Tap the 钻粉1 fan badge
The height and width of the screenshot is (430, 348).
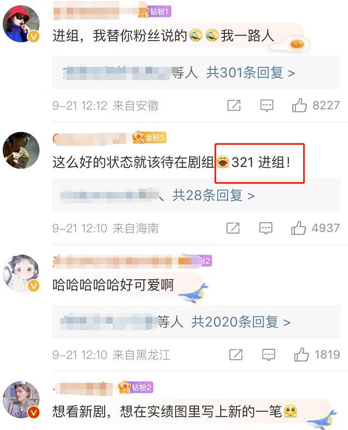tap(155, 12)
